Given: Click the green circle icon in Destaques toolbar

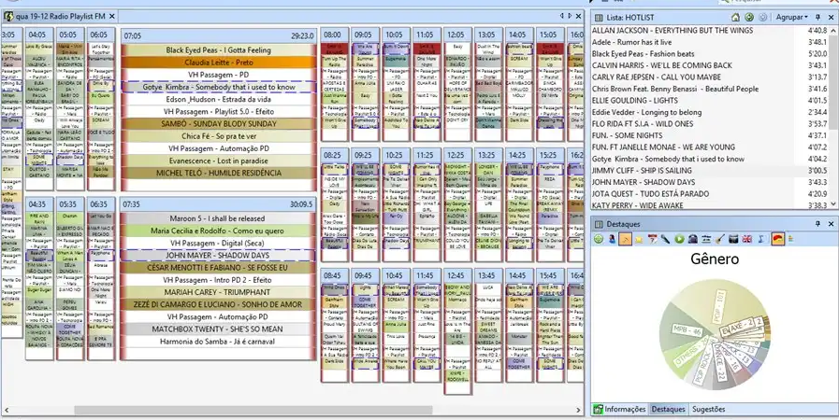Looking at the screenshot, I should click(x=599, y=239).
